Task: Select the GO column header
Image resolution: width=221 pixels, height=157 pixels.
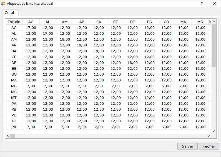Action: tap(166, 22)
